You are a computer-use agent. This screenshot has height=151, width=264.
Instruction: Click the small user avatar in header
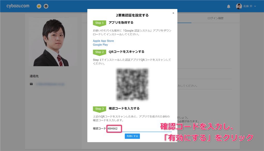(x=239, y=6)
